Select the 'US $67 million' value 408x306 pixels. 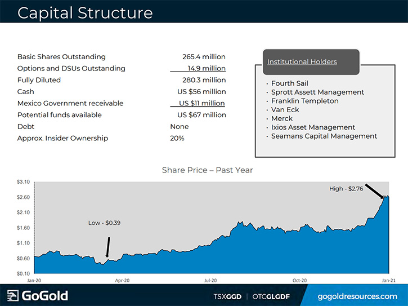coord(201,115)
